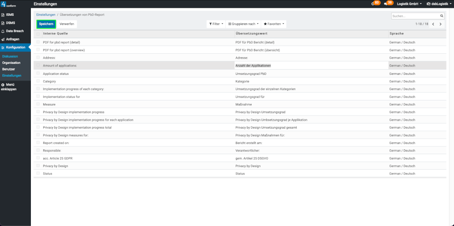The image size is (454, 226).
Task: Select all rows via header checkbox
Action: click(38, 33)
